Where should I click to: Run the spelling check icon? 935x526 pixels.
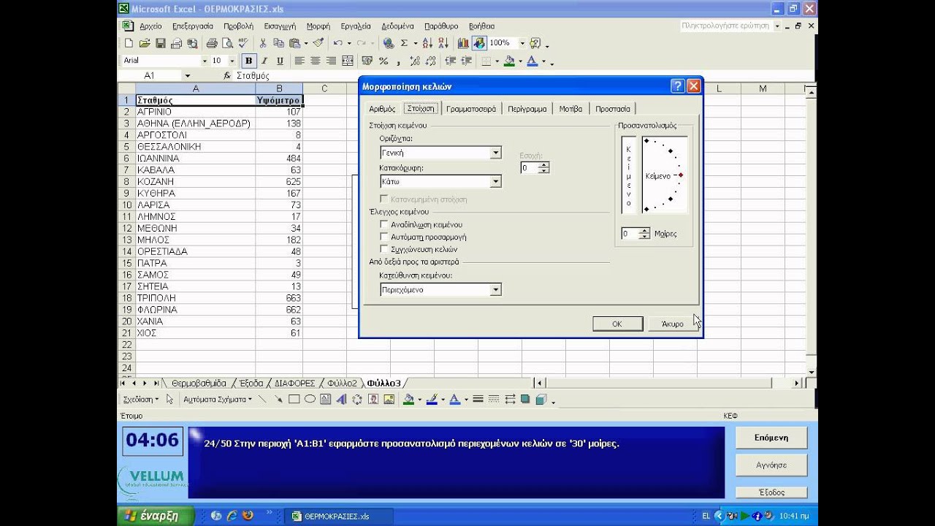243,43
